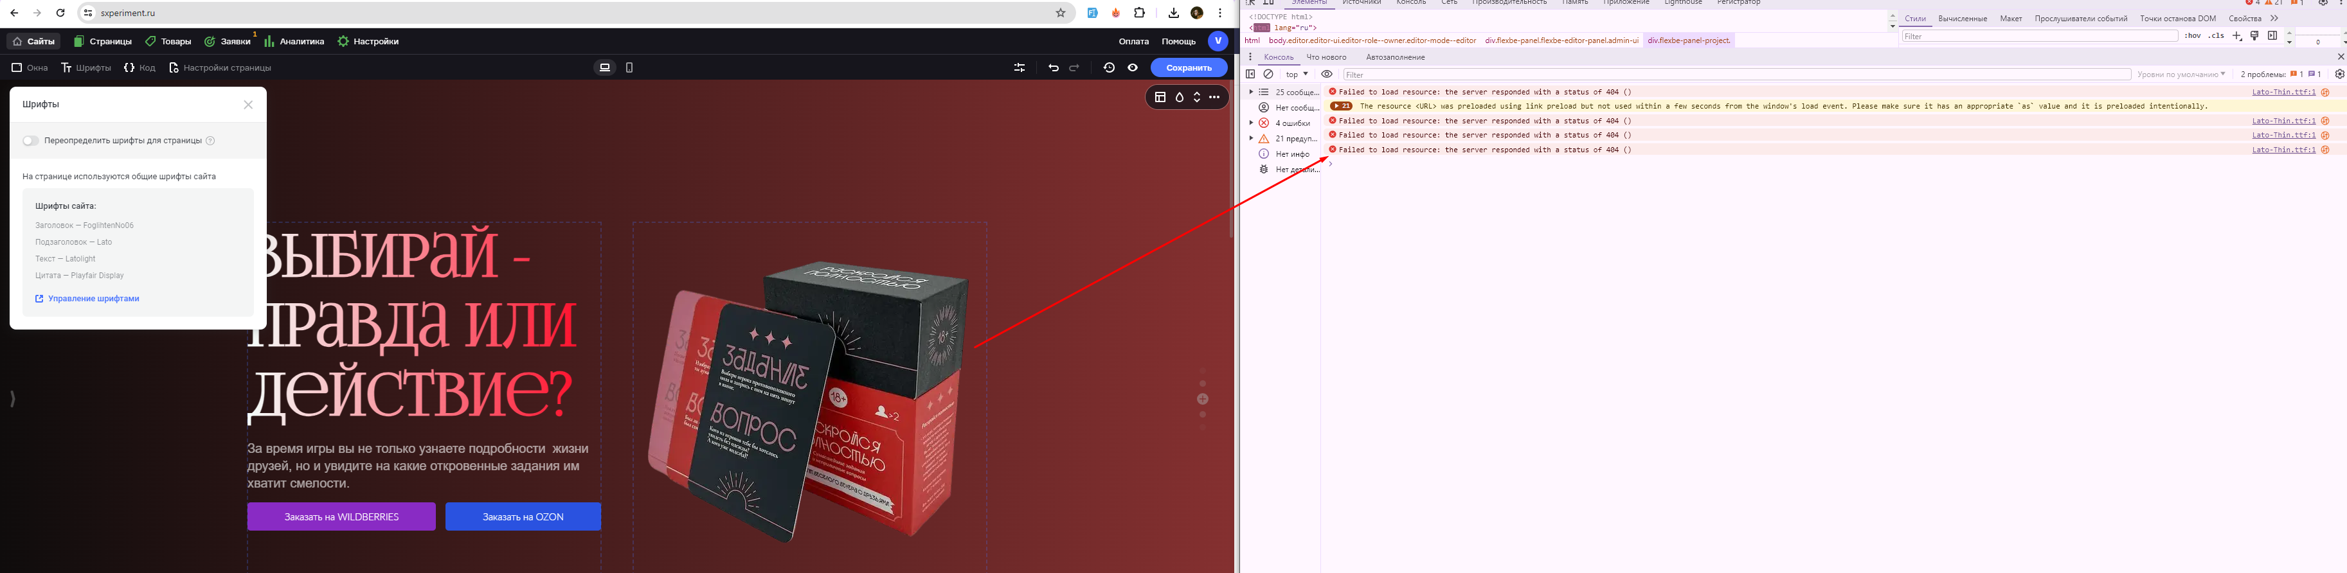Click the Сохранить button
This screenshot has height=573, width=2347.
coord(1188,67)
